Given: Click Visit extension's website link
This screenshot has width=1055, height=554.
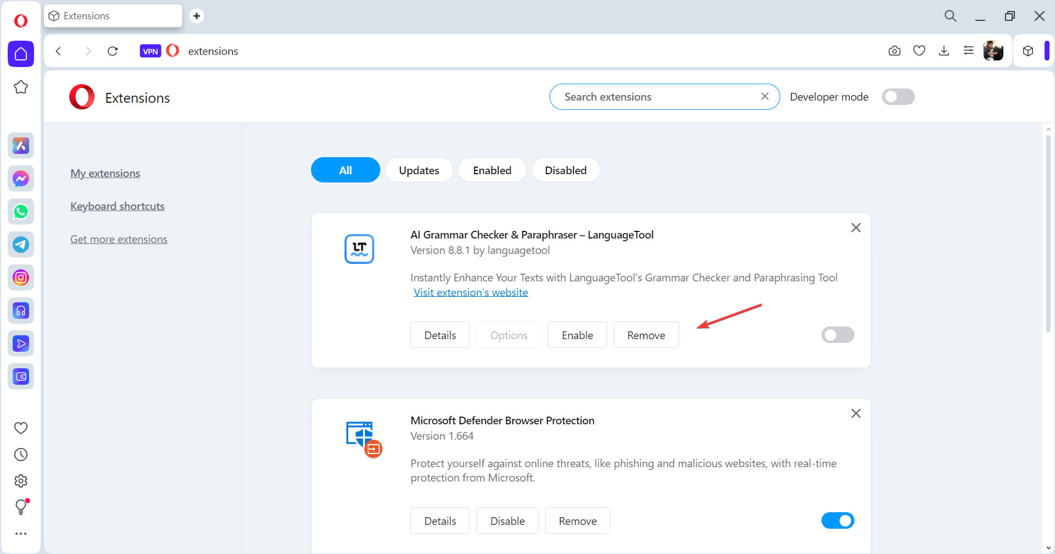Looking at the screenshot, I should [470, 292].
